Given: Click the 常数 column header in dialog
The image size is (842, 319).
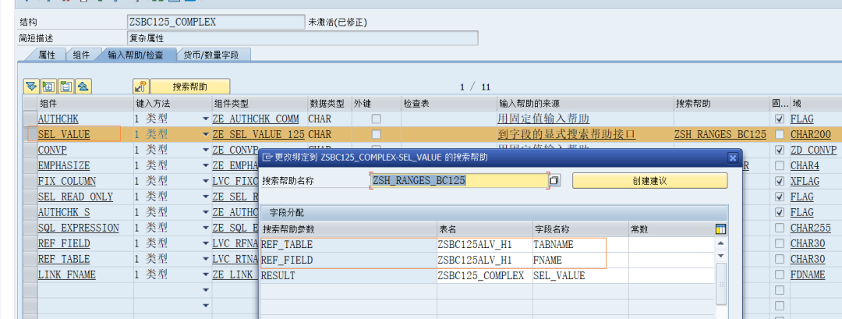Looking at the screenshot, I should coord(671,229).
